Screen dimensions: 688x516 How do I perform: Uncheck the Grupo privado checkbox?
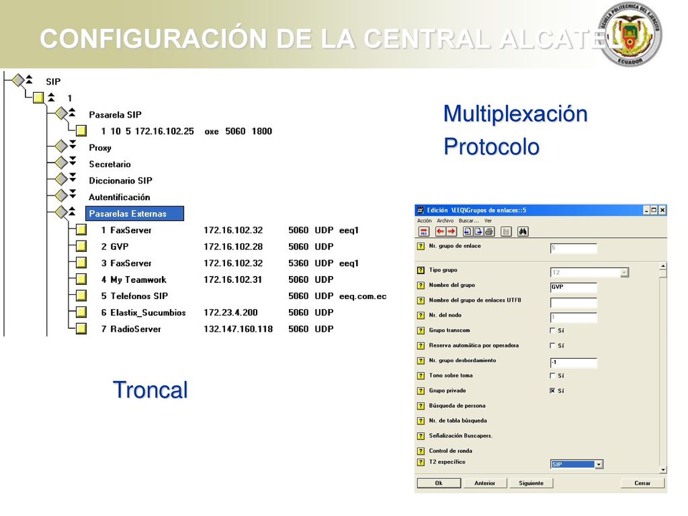point(552,390)
